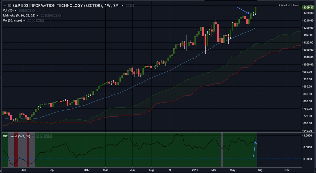Hide the MA (30, close) indicator

pyautogui.click(x=29, y=20)
